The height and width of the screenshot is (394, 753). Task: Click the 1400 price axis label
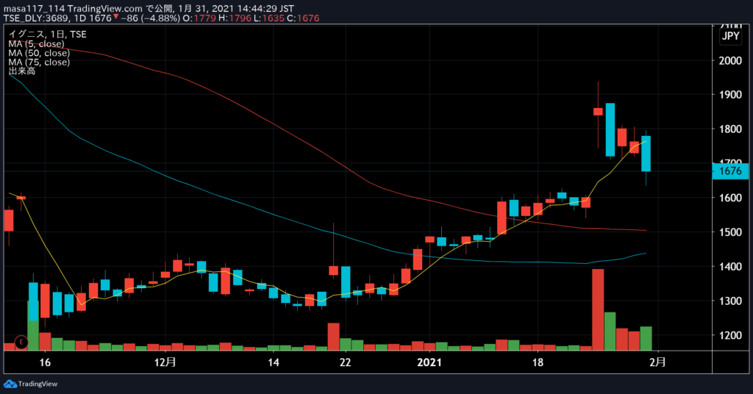tap(730, 266)
